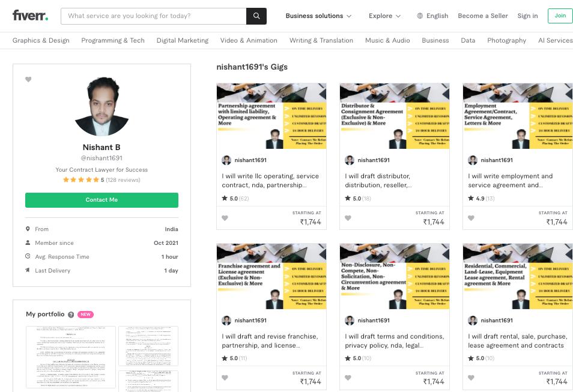Click the Join button
The image size is (573, 392).
560,16
